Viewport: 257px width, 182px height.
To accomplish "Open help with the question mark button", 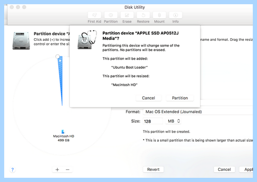I will click(12, 170).
